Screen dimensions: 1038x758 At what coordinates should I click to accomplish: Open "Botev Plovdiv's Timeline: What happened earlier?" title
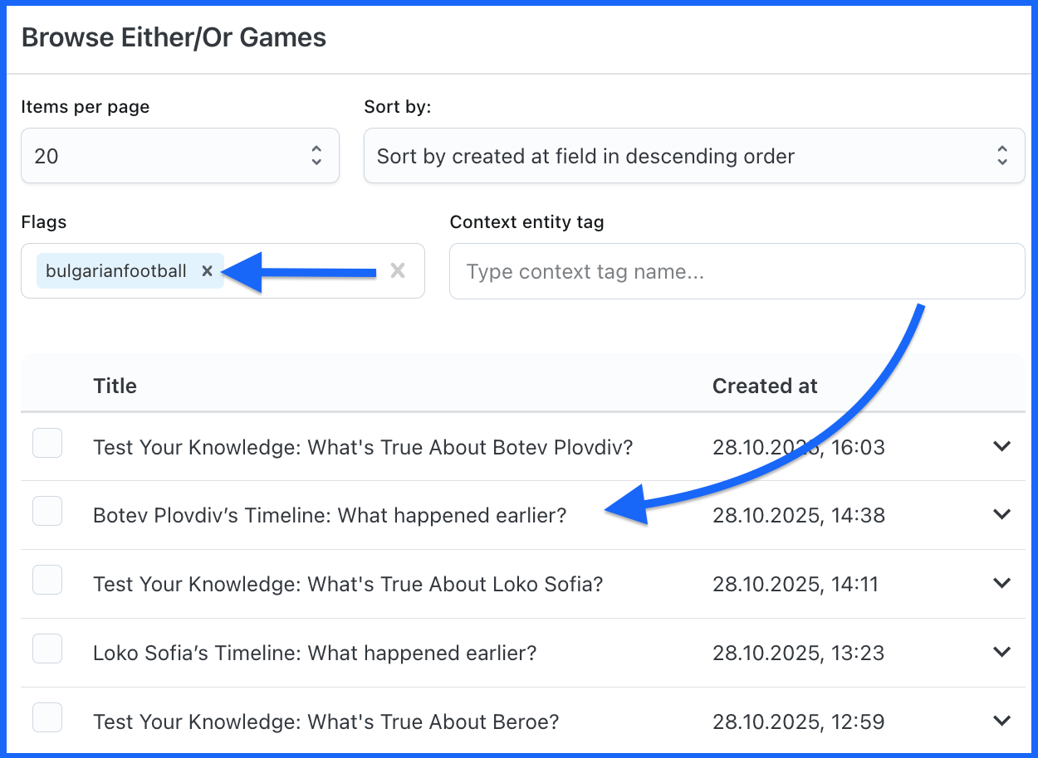tap(329, 516)
